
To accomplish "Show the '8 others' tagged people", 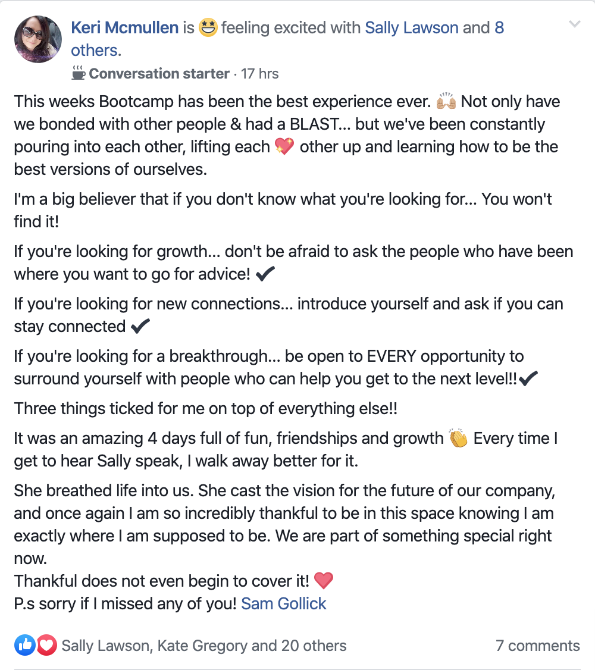I will tap(95, 50).
